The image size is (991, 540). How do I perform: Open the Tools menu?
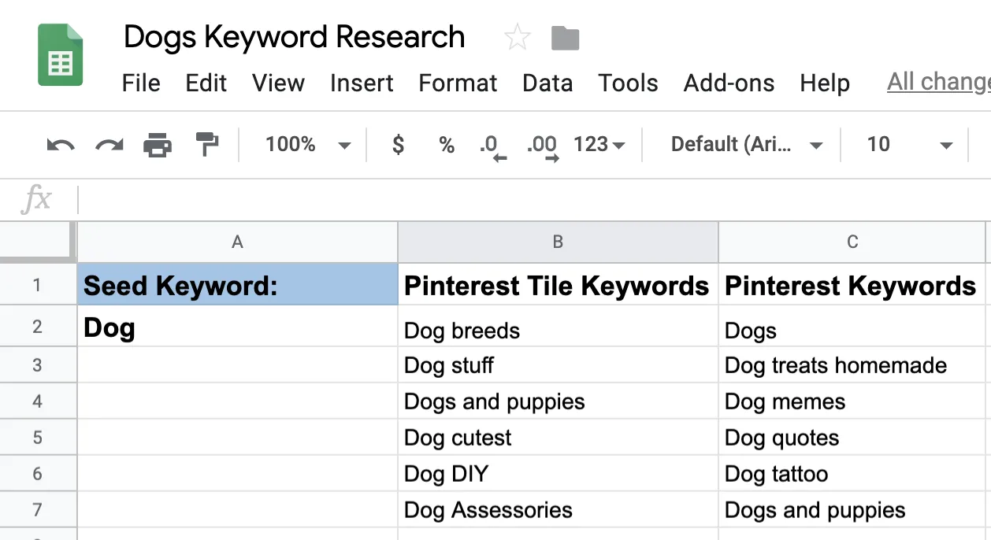click(x=628, y=83)
